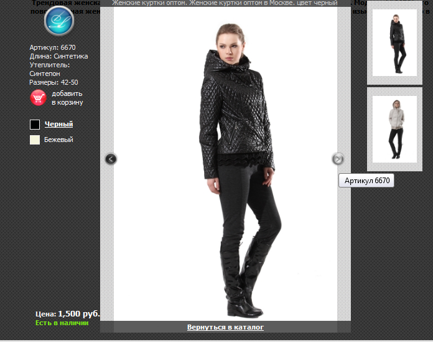This screenshot has height=342, width=433.
Task: Open the beige jacket thumbnail
Action: coord(394,129)
